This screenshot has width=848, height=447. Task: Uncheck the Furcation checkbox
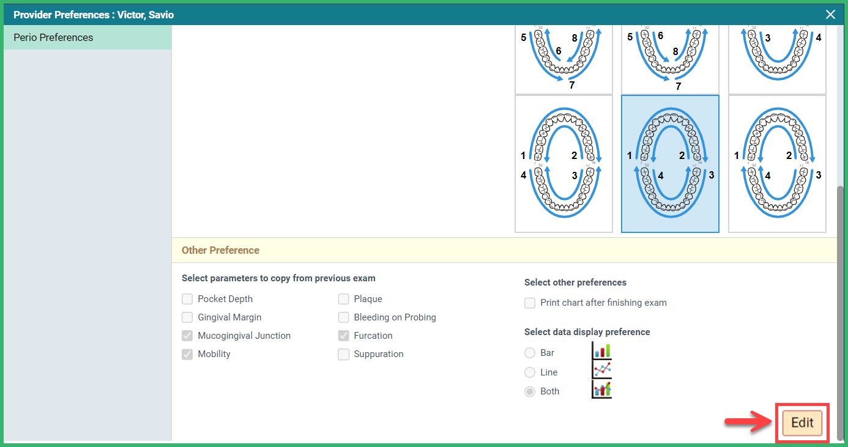pyautogui.click(x=343, y=336)
